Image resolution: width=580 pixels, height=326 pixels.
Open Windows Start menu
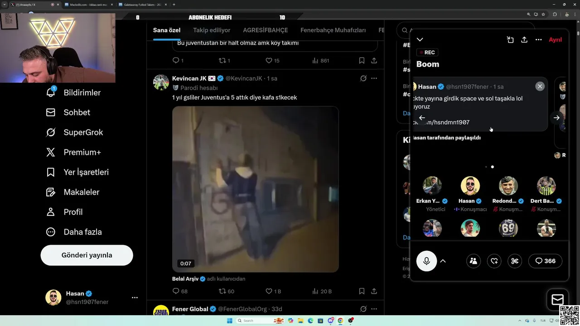(x=230, y=321)
